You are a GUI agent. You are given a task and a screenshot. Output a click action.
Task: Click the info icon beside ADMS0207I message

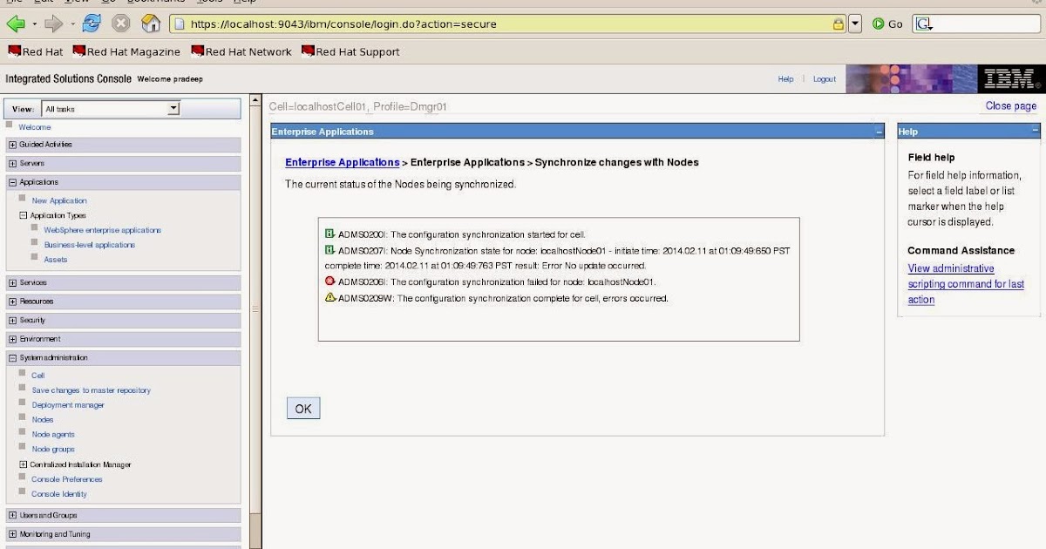(329, 250)
